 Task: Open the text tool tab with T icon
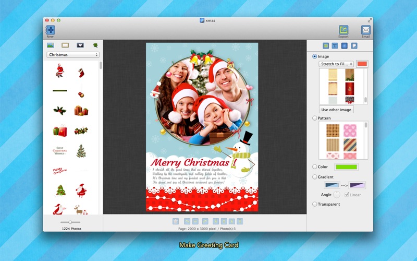335,46
